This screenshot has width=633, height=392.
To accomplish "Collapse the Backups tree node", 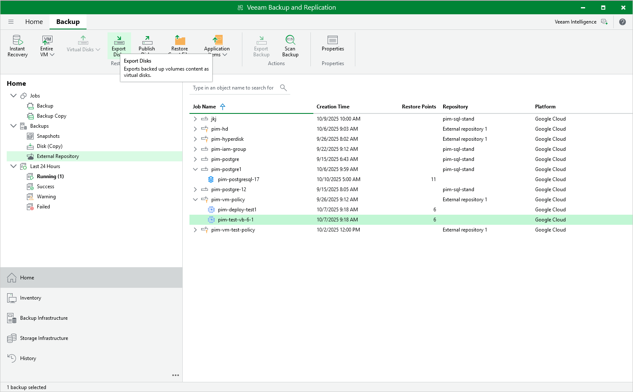I will [x=13, y=126].
